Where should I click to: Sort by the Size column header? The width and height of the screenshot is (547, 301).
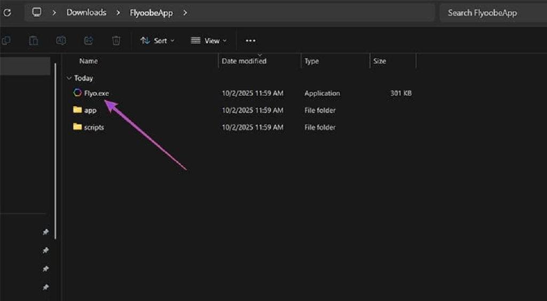point(380,61)
